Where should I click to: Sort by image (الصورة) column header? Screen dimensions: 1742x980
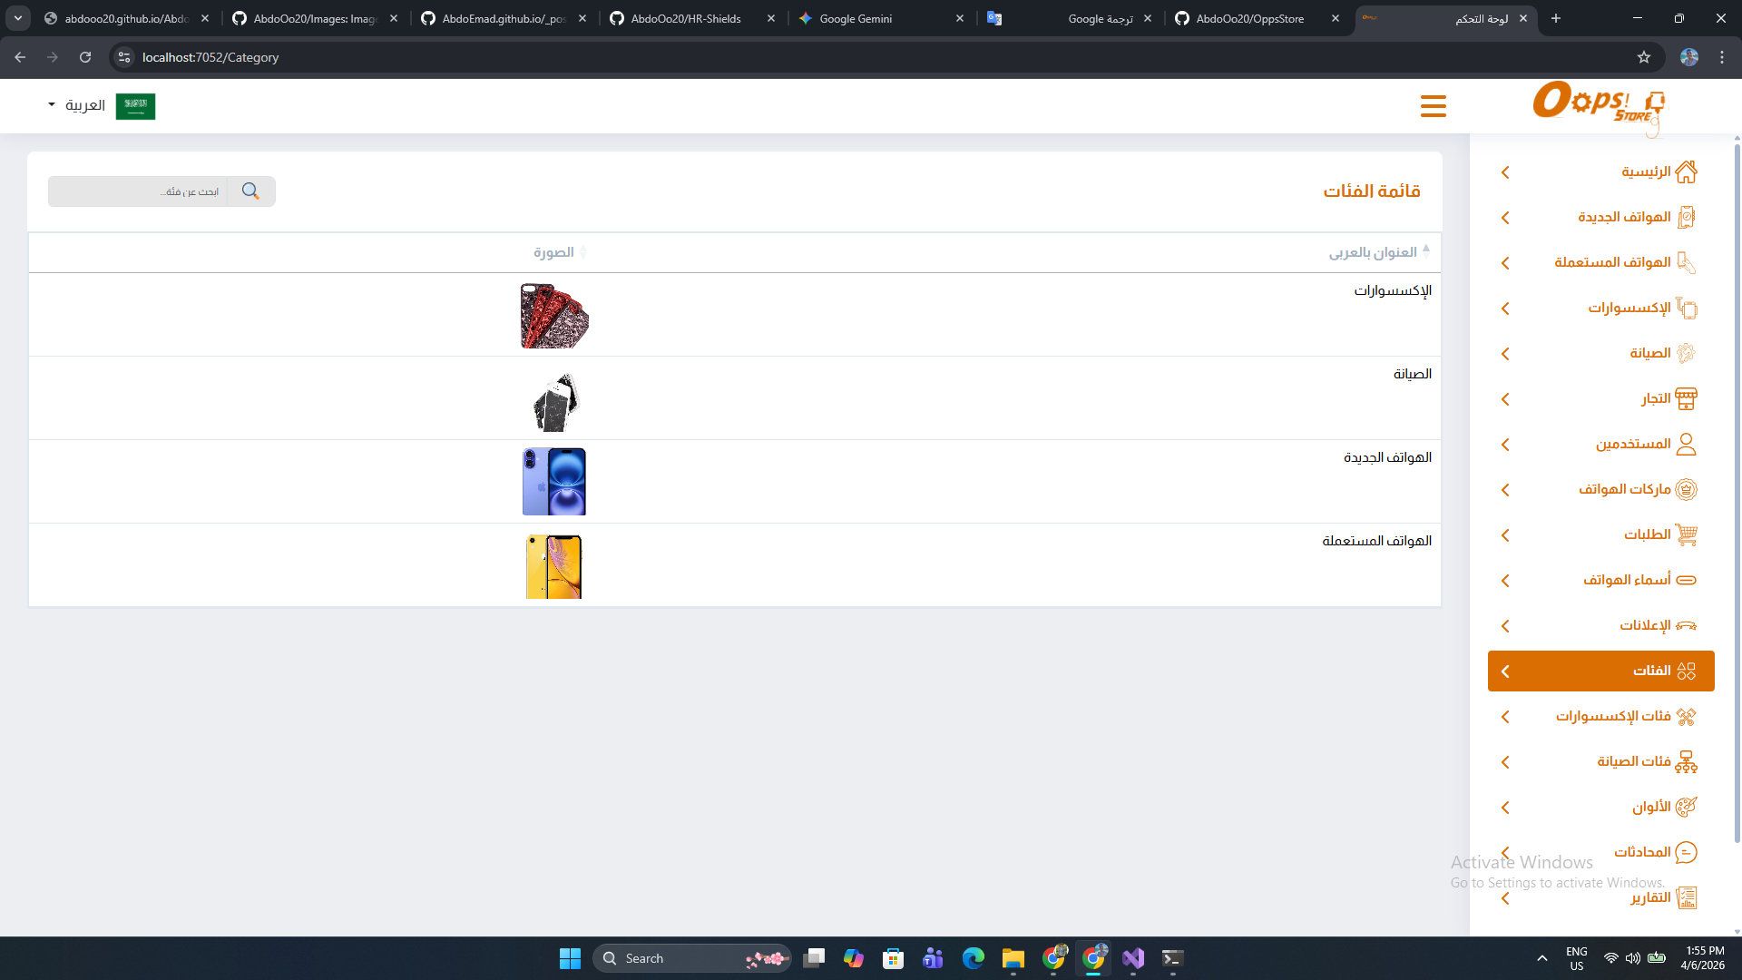pyautogui.click(x=553, y=252)
